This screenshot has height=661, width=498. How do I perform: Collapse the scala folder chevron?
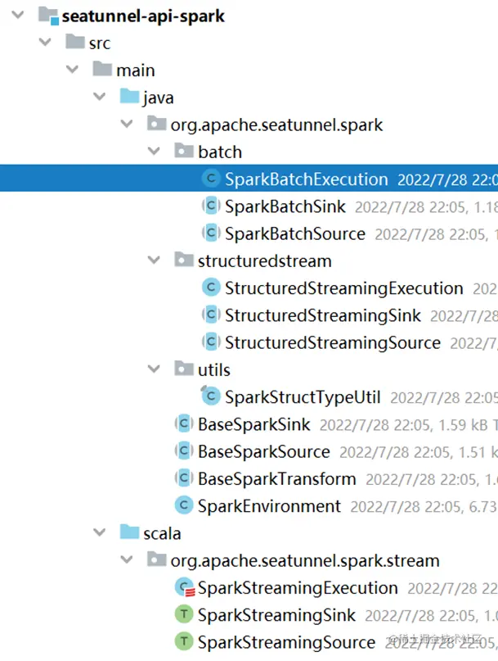99,532
